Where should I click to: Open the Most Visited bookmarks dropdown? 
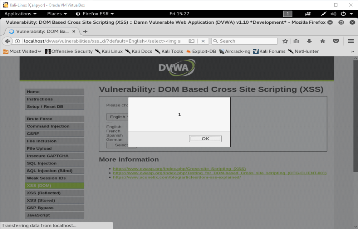22,51
